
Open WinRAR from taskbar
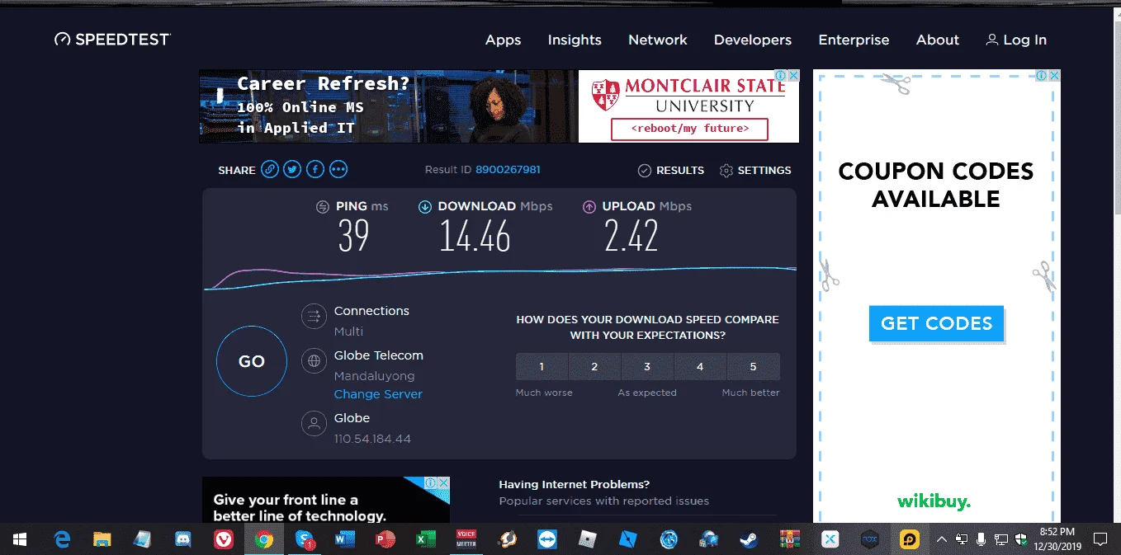[x=790, y=539]
